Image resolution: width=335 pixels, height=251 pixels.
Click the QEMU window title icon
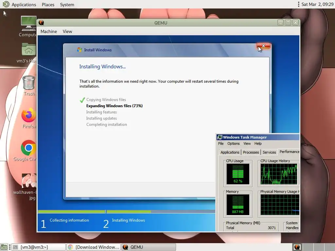(42, 23)
